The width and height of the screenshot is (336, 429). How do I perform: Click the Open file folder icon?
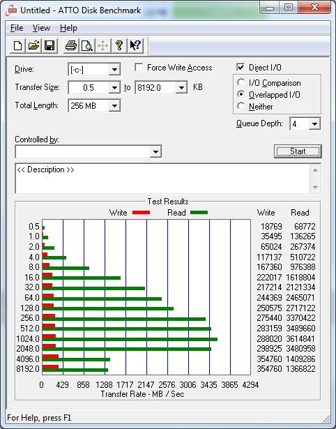pos(33,45)
